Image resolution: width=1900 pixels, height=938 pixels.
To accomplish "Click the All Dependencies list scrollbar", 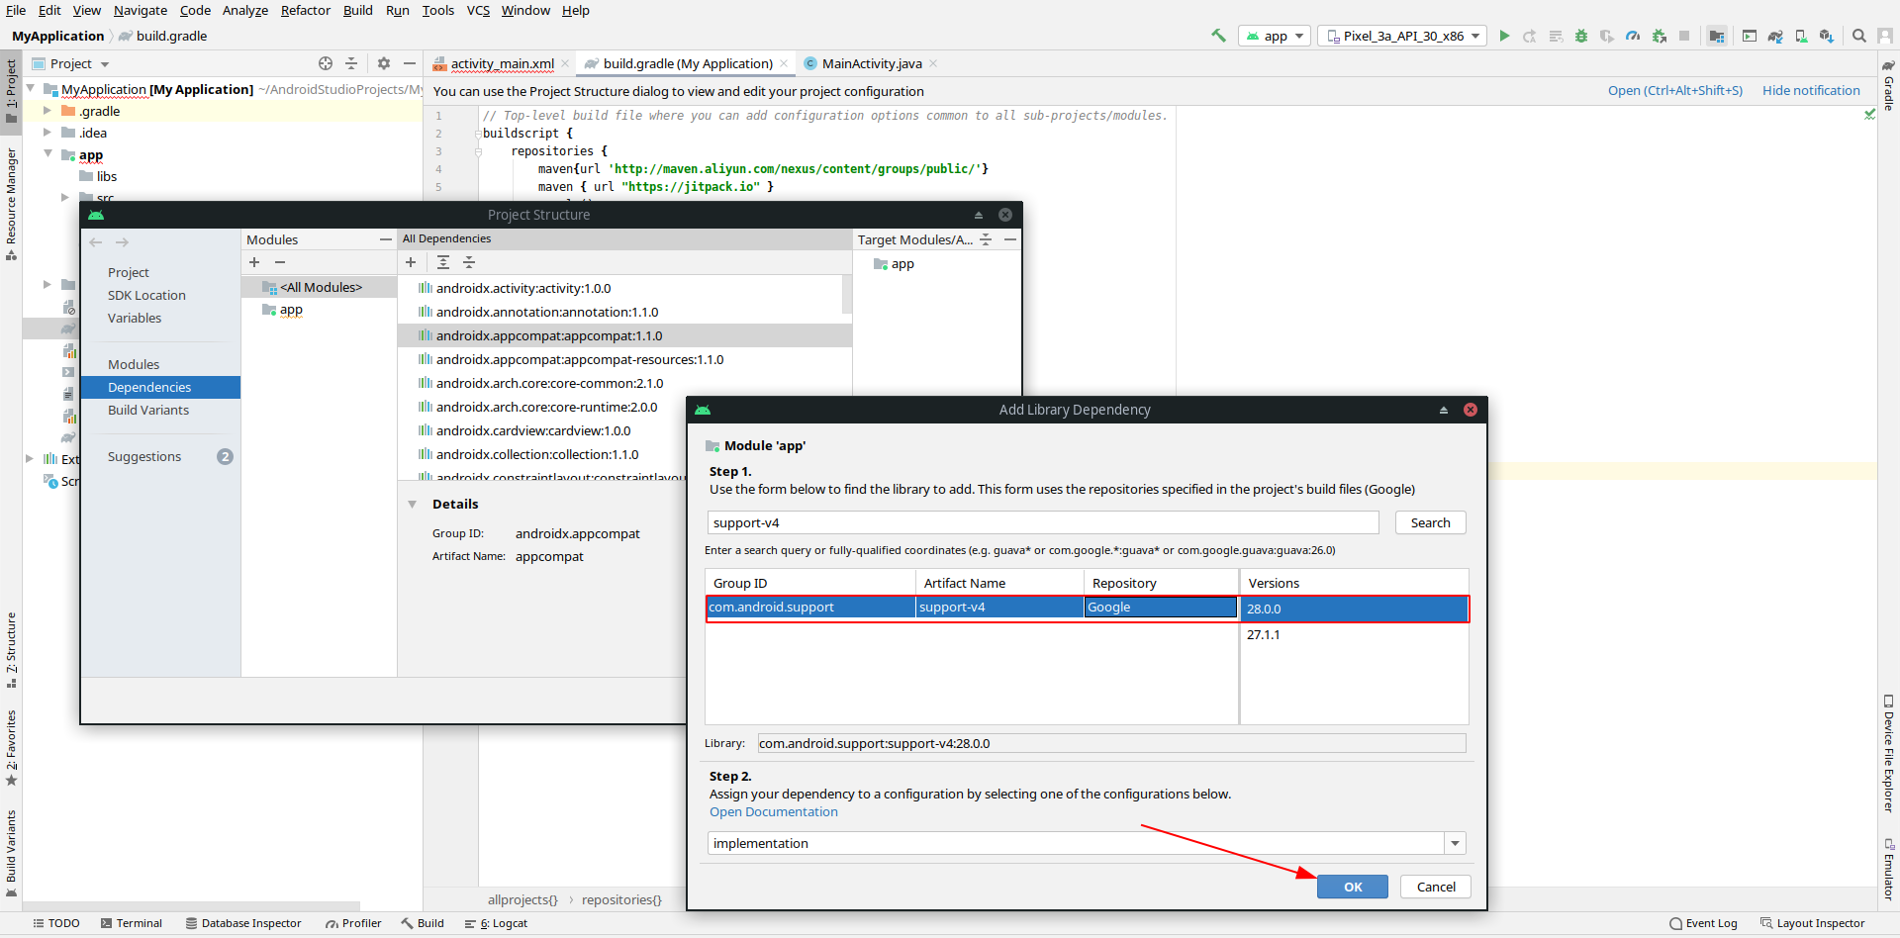I will (x=846, y=295).
